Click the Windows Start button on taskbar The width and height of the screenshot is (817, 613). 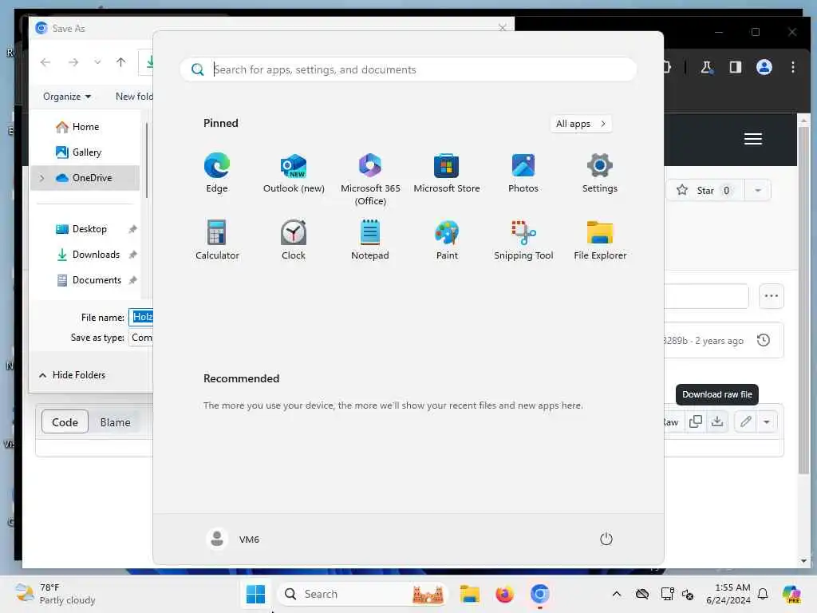click(x=255, y=594)
